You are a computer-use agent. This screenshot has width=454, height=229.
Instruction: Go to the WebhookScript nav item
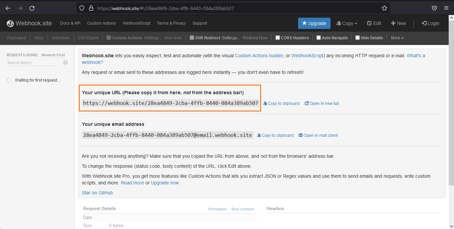coord(136,23)
